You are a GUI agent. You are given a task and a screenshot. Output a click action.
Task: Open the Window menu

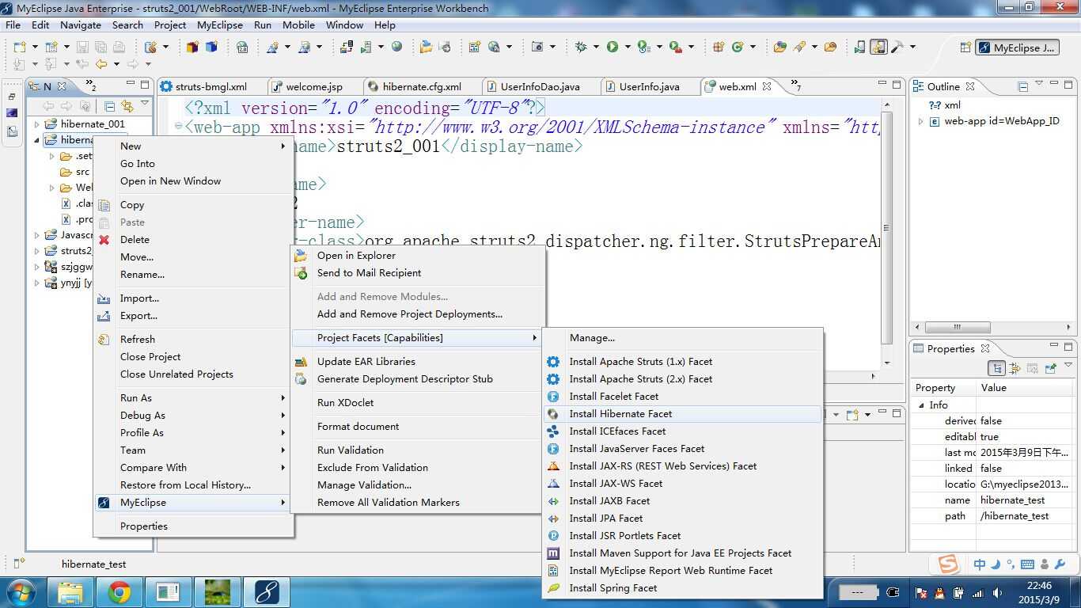344,25
